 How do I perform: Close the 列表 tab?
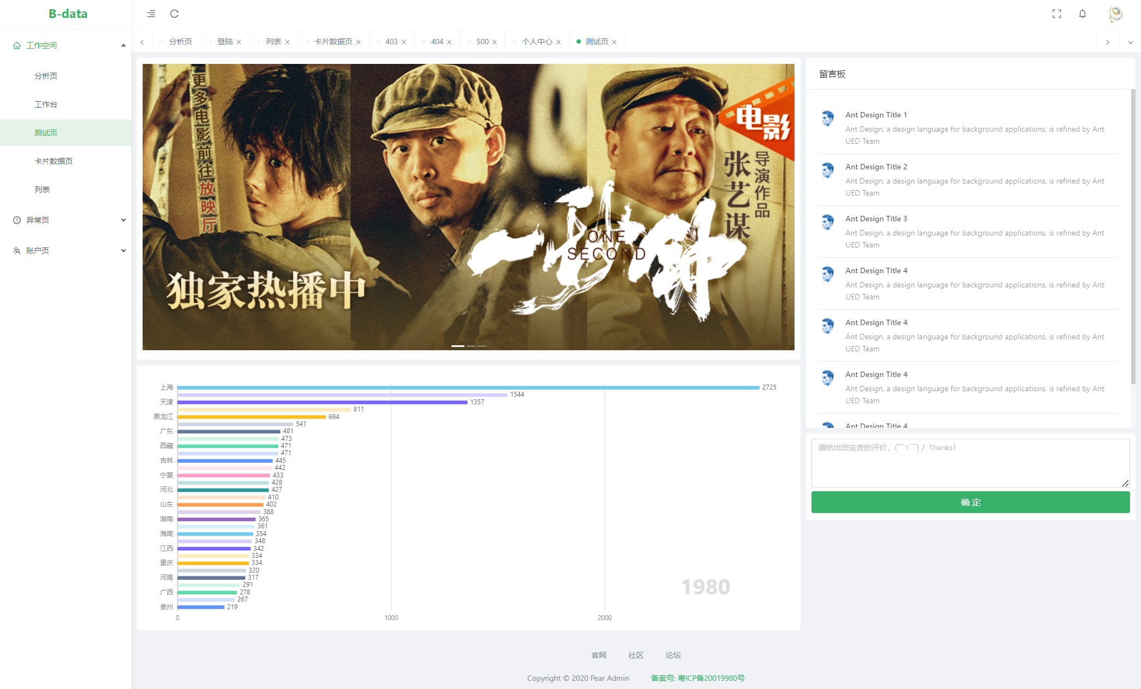point(287,42)
